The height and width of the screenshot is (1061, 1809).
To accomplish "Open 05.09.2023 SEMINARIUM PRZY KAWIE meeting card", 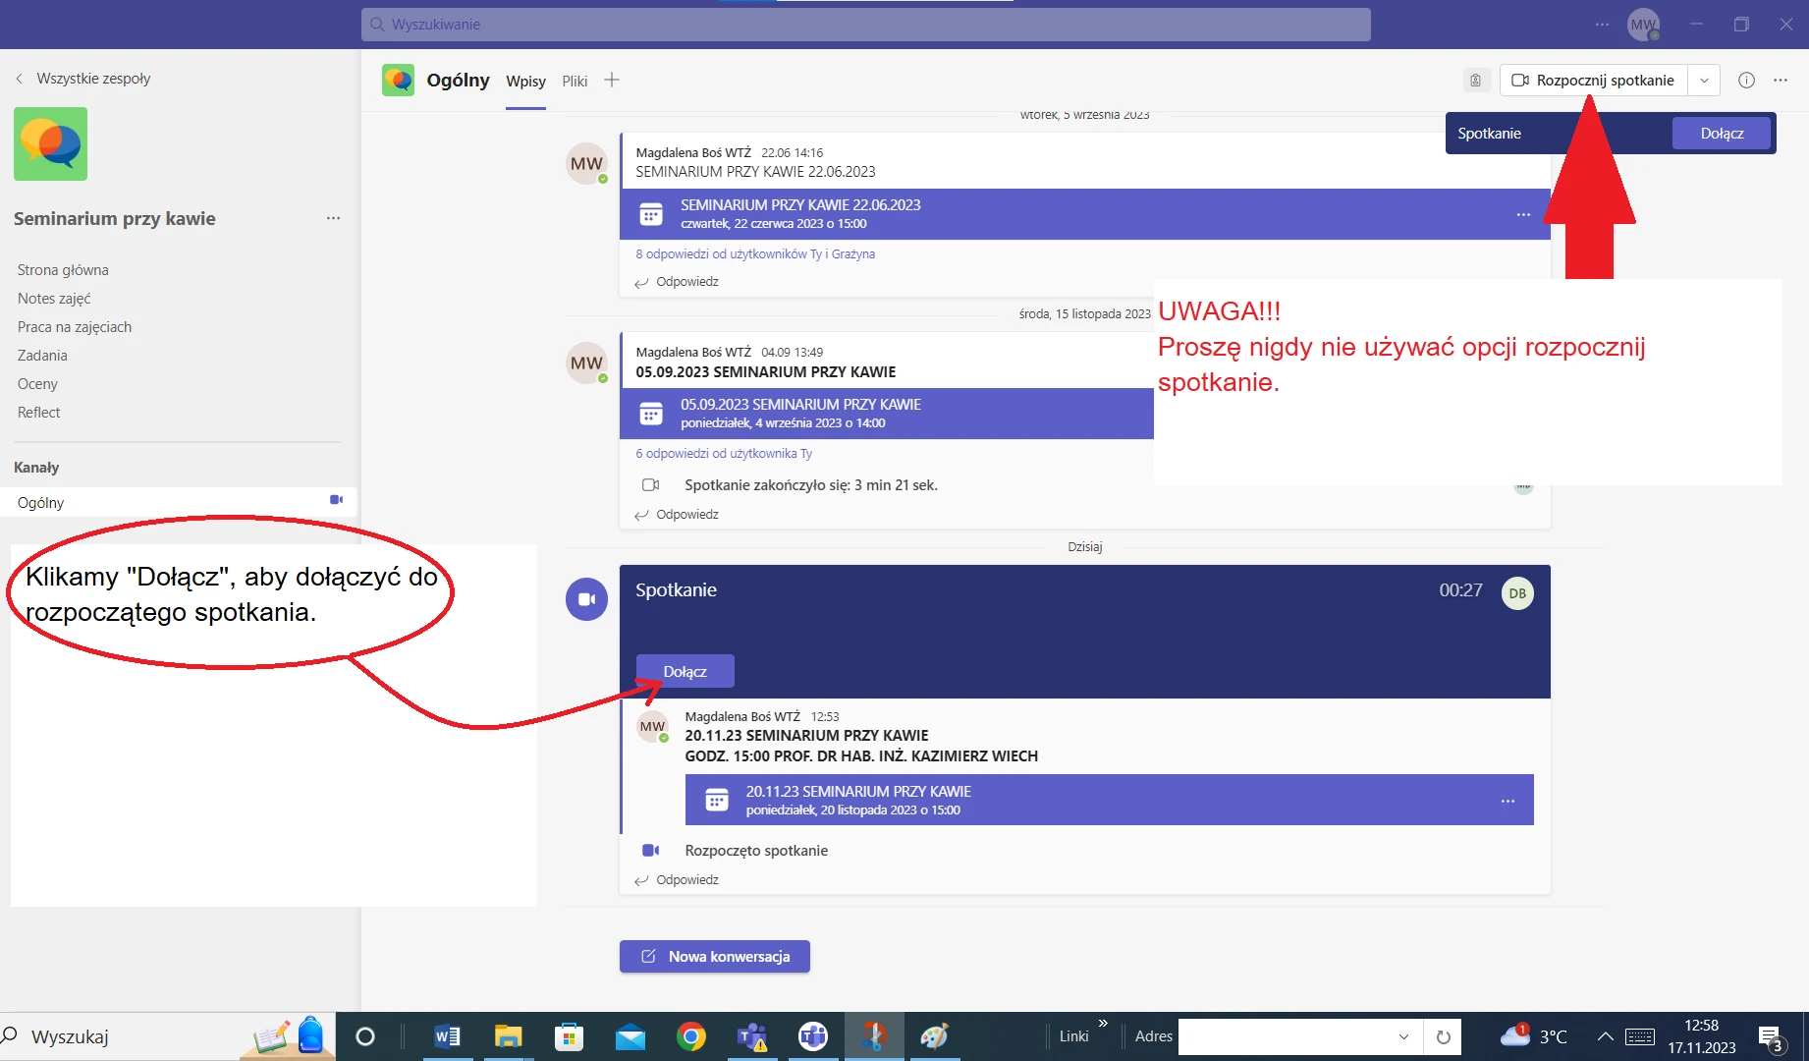I will click(x=886, y=414).
